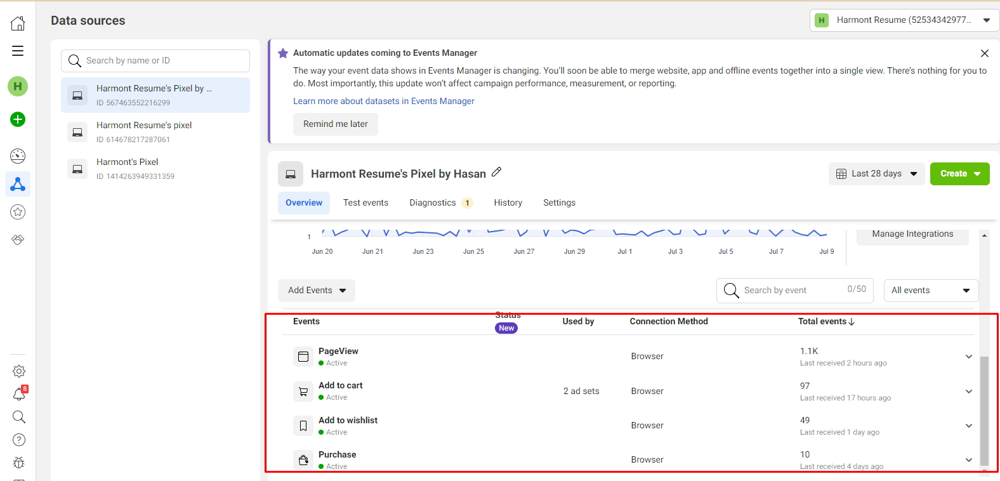
Task: Click the sidebar search magnifier icon
Action: 19,417
